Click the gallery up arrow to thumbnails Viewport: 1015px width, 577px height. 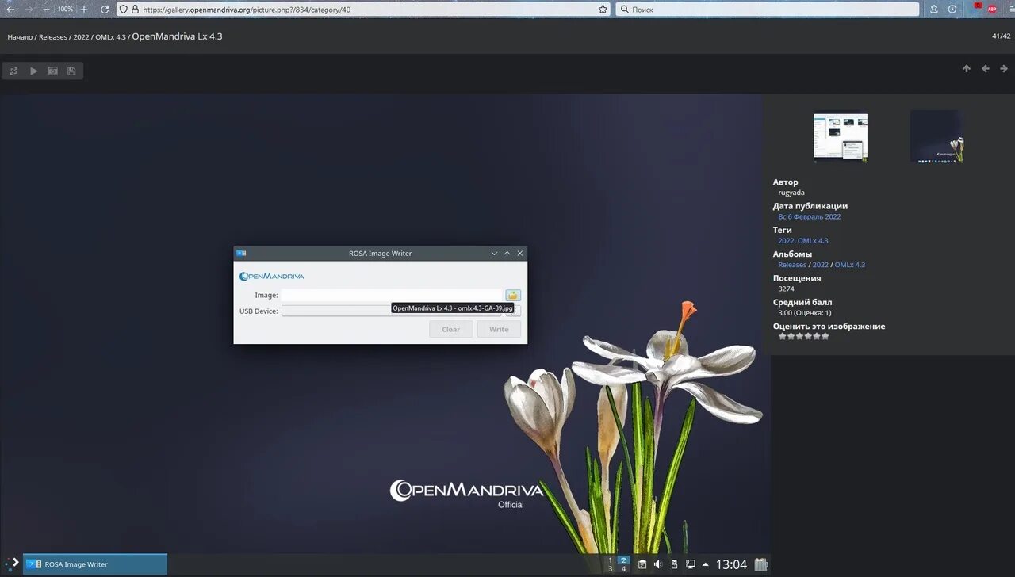(967, 69)
